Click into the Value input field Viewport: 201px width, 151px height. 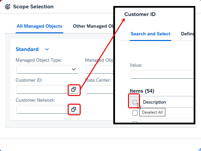pos(162,74)
